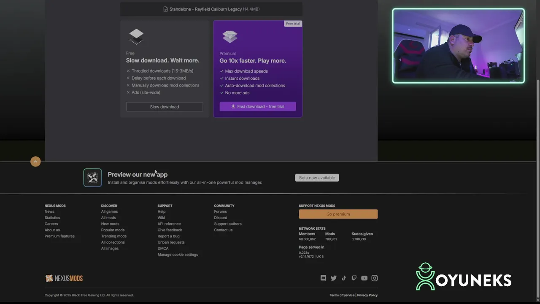Screen dimensions: 540x304
Task: Open the Privacy Policy link
Action: pos(367,295)
